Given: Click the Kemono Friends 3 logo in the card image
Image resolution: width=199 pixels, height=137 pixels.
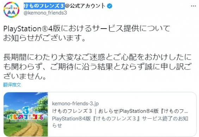Looking at the screenshot, I should [x=25, y=114].
